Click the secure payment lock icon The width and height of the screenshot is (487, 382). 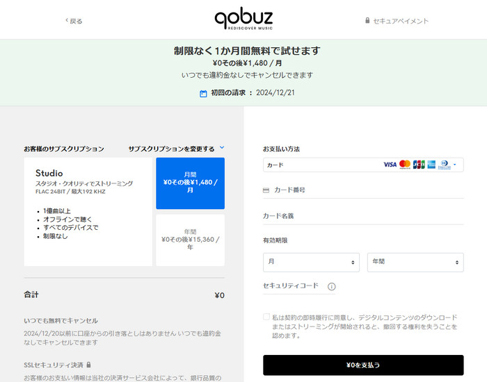pyautogui.click(x=367, y=20)
